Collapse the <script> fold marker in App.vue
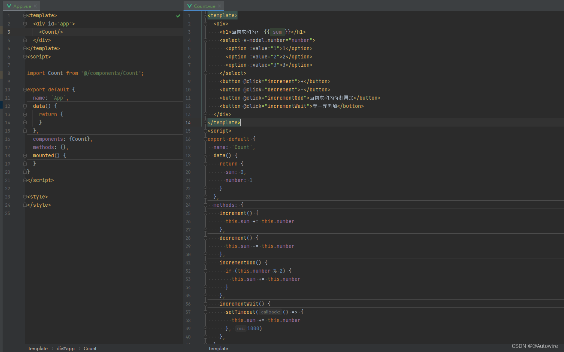This screenshot has width=564, height=352. tap(25, 57)
